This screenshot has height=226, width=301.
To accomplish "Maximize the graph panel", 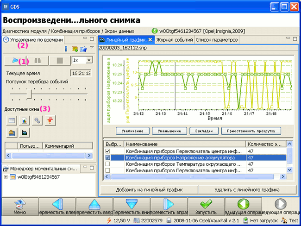I will point(295,38).
